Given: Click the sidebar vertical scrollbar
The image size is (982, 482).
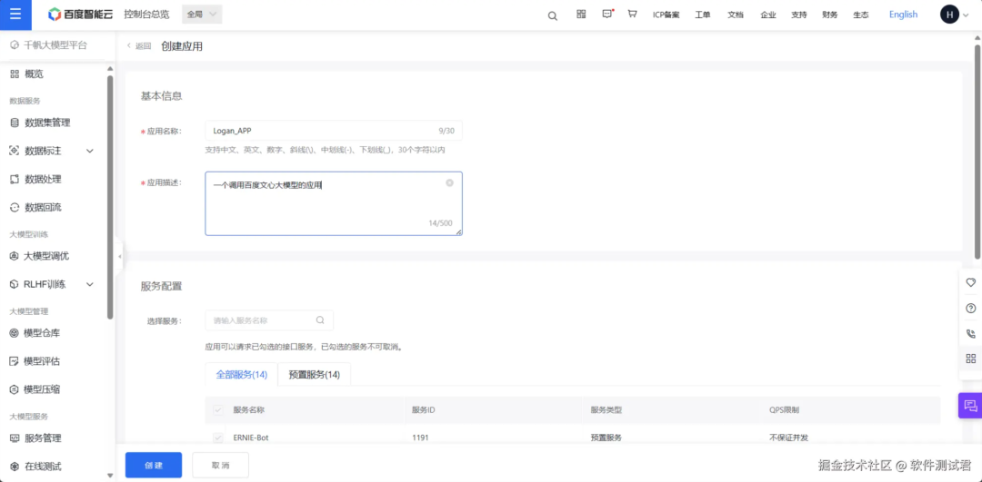Looking at the screenshot, I should coord(110,197).
